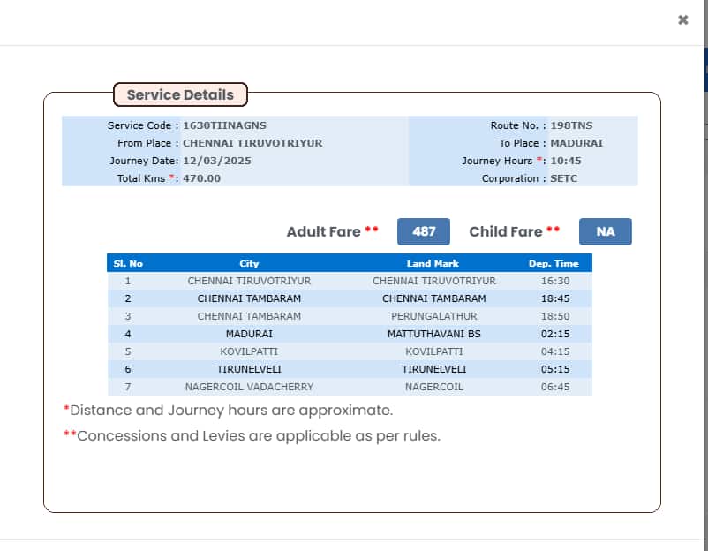Screen dimensions: 708x551
Task: Click the Child Fare NA badge
Action: 605,231
